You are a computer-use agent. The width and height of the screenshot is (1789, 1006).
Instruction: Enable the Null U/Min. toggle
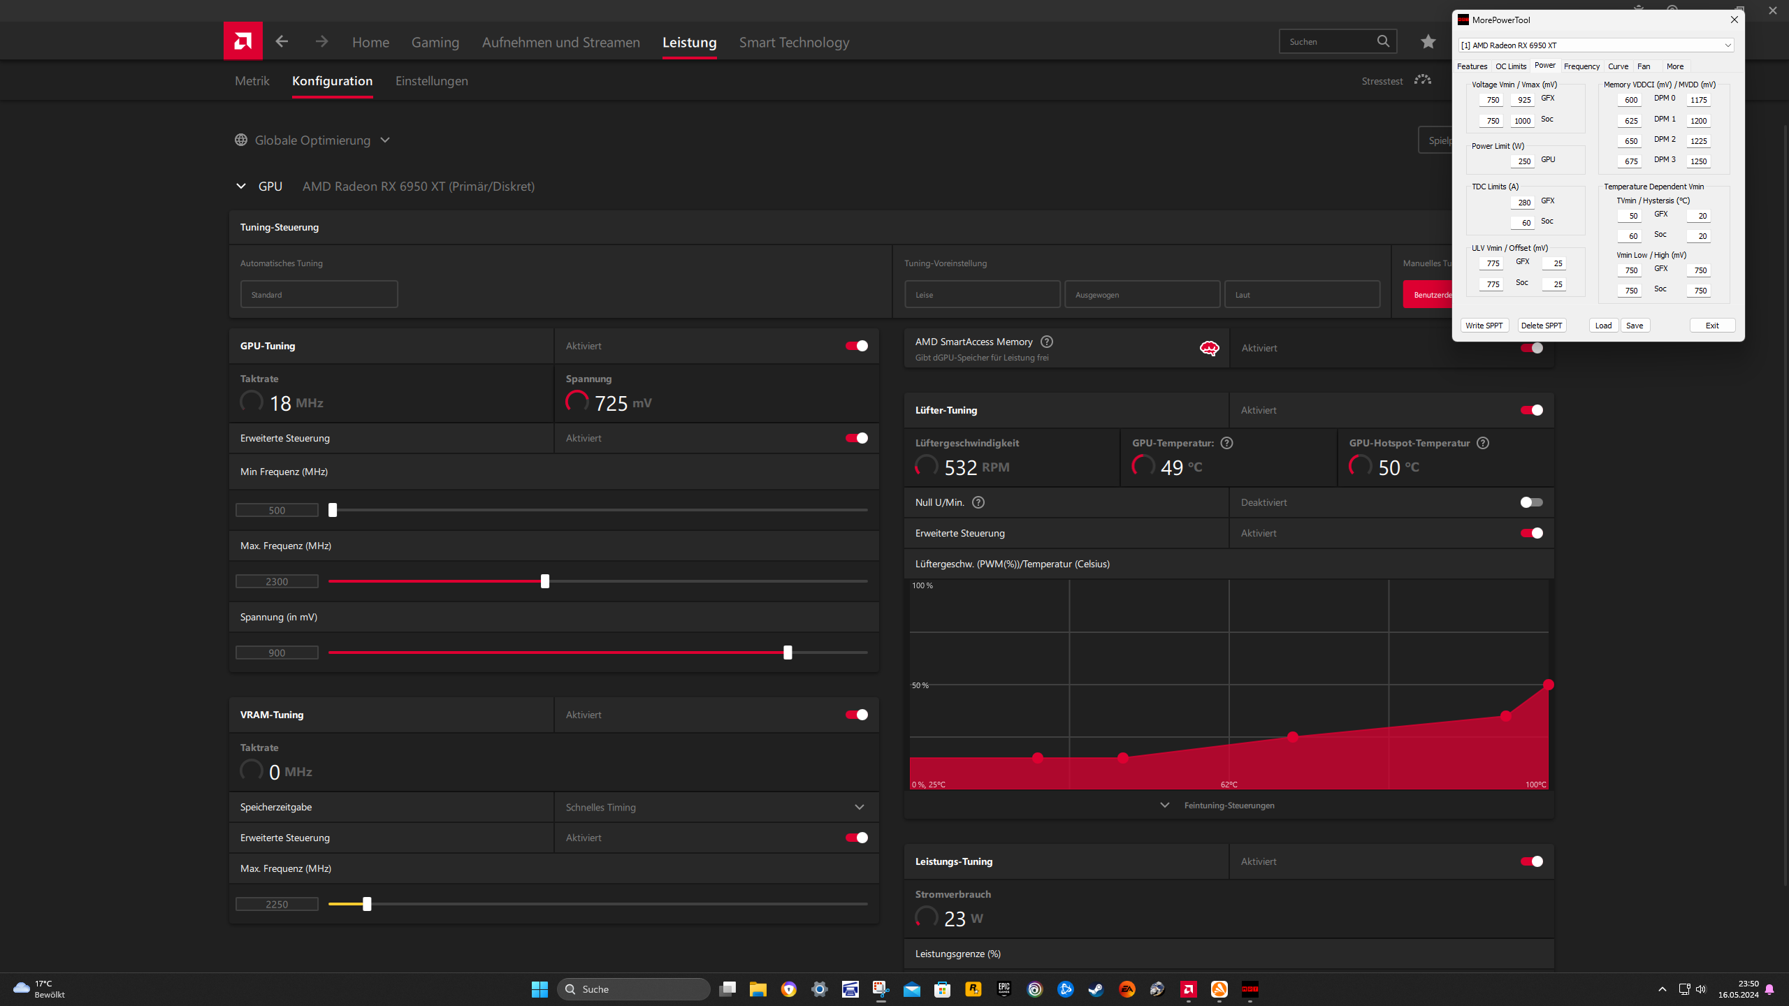coord(1531,502)
